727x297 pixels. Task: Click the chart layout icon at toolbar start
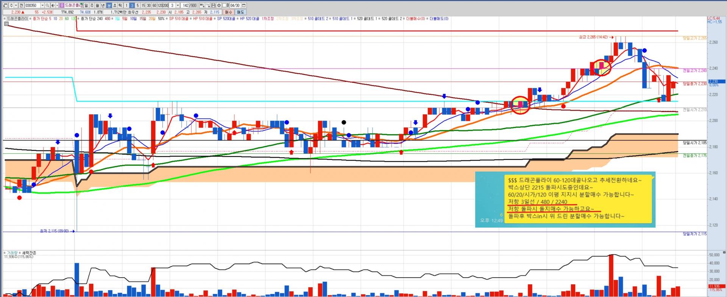tap(5, 6)
